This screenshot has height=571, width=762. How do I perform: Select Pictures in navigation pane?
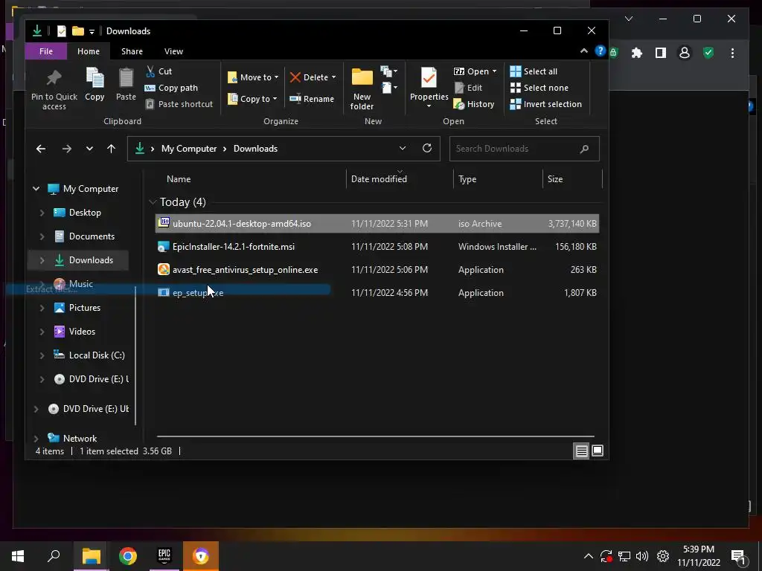(x=77, y=308)
